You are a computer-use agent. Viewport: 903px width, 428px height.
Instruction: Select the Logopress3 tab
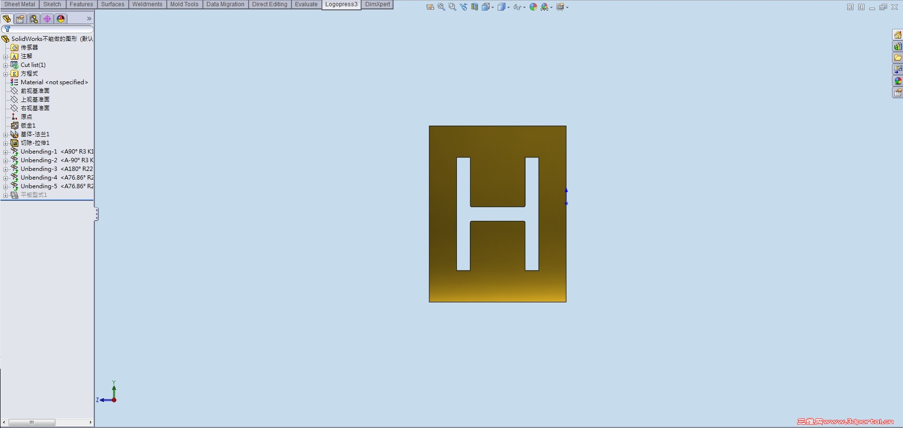(341, 4)
